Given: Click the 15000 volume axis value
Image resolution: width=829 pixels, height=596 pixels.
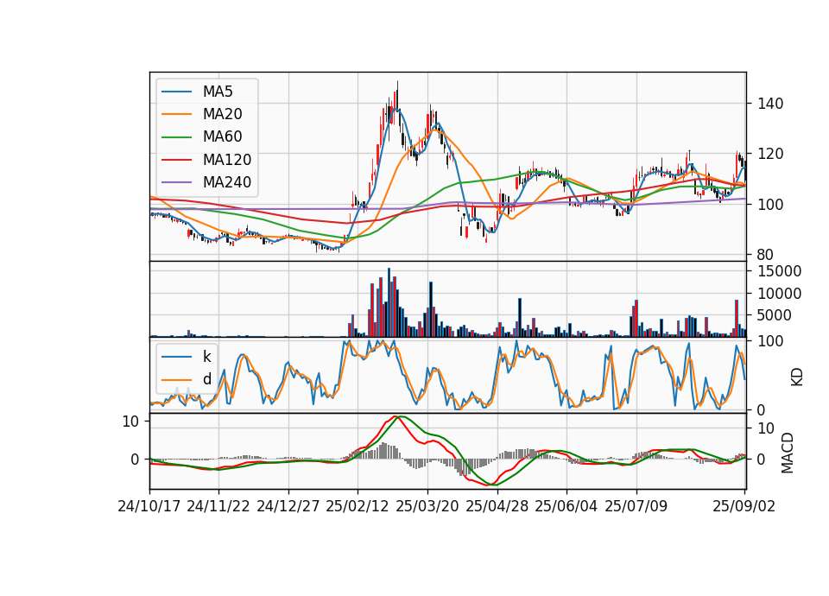Looking at the screenshot, I should coord(779,271).
